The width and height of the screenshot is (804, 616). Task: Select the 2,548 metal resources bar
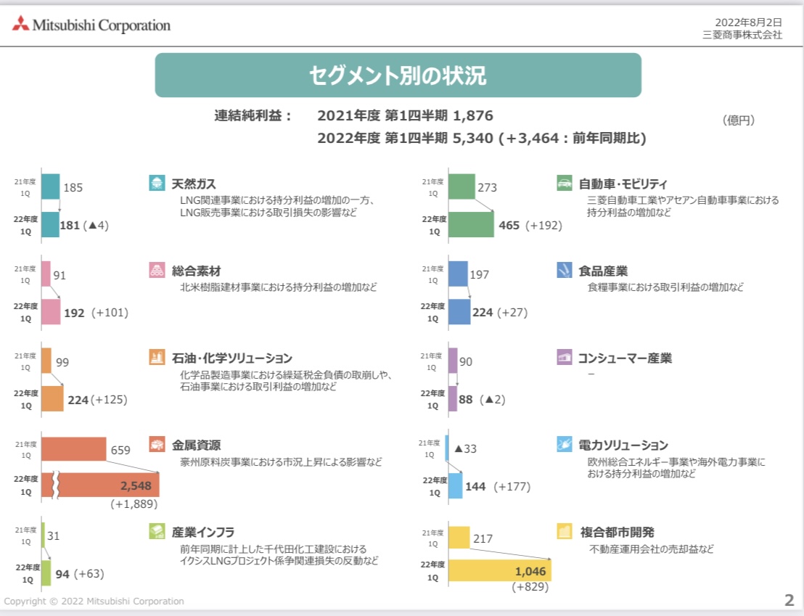click(100, 485)
